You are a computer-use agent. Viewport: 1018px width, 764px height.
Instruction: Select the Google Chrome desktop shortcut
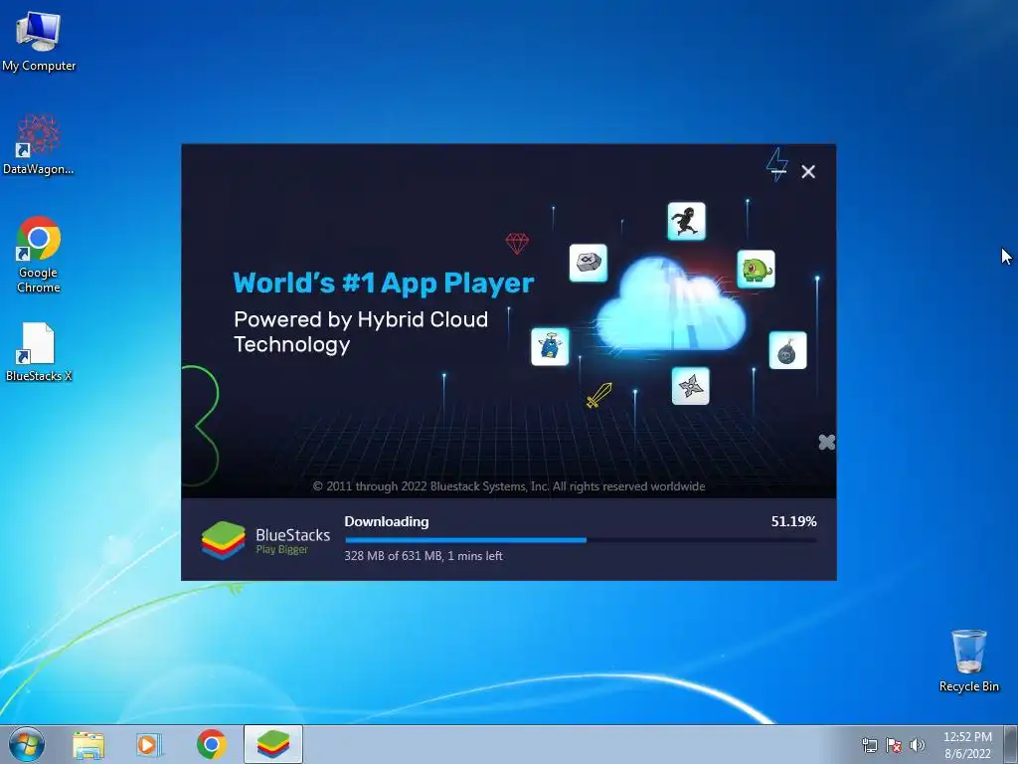pos(39,255)
